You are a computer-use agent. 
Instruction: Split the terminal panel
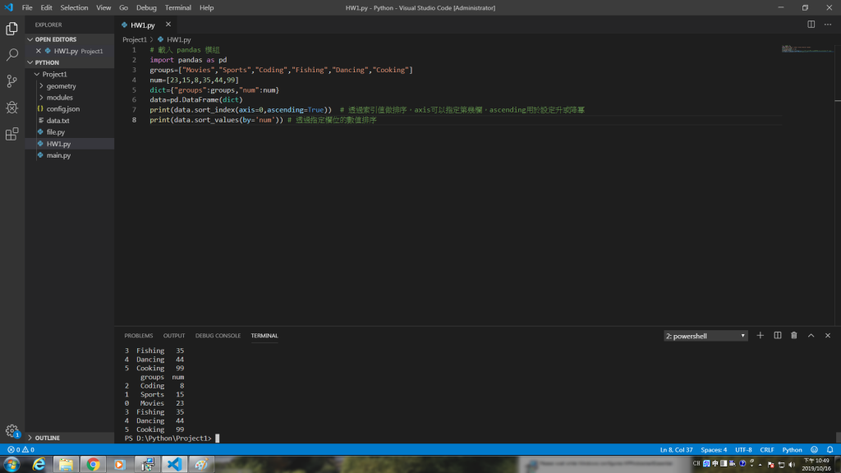[x=777, y=336]
